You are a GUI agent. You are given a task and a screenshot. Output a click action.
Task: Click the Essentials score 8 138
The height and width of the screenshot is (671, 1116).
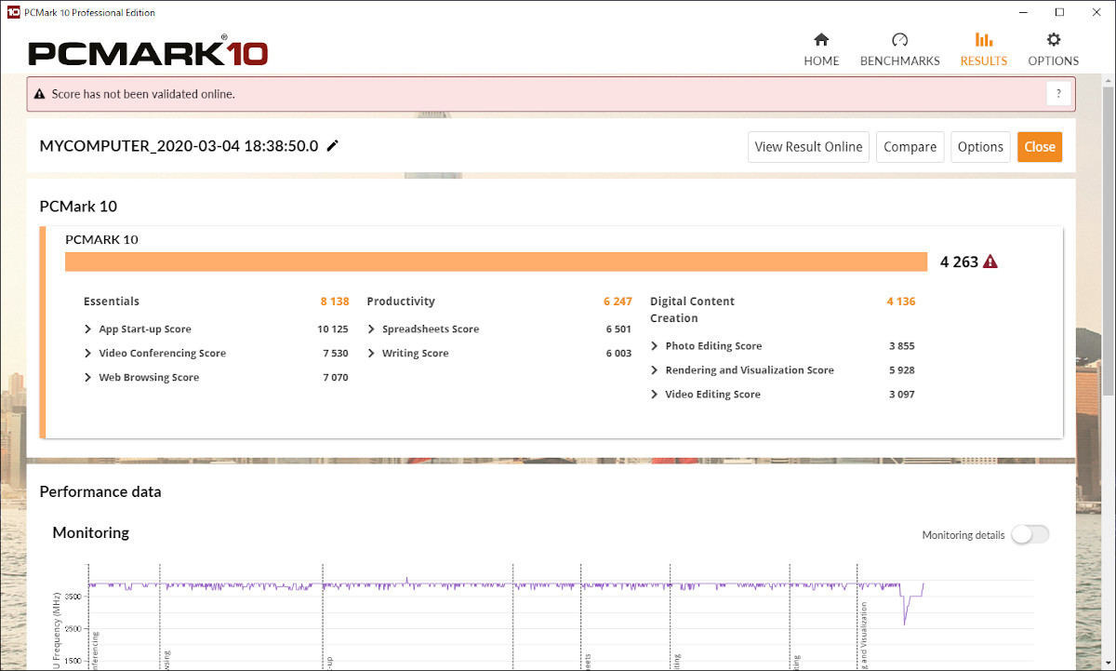click(x=335, y=302)
